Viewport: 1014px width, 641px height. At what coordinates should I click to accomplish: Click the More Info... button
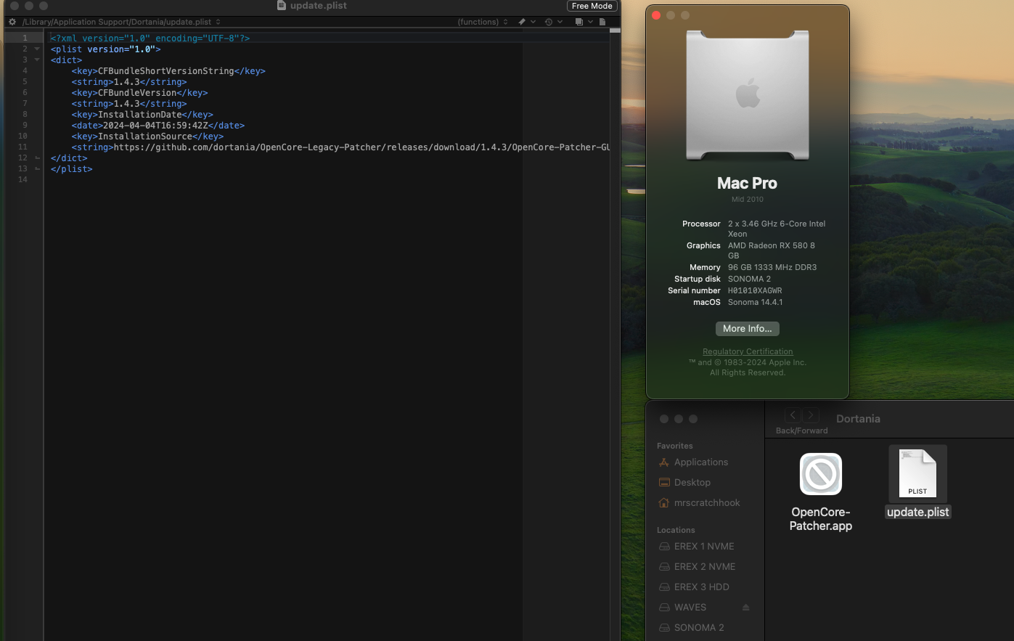(x=748, y=329)
